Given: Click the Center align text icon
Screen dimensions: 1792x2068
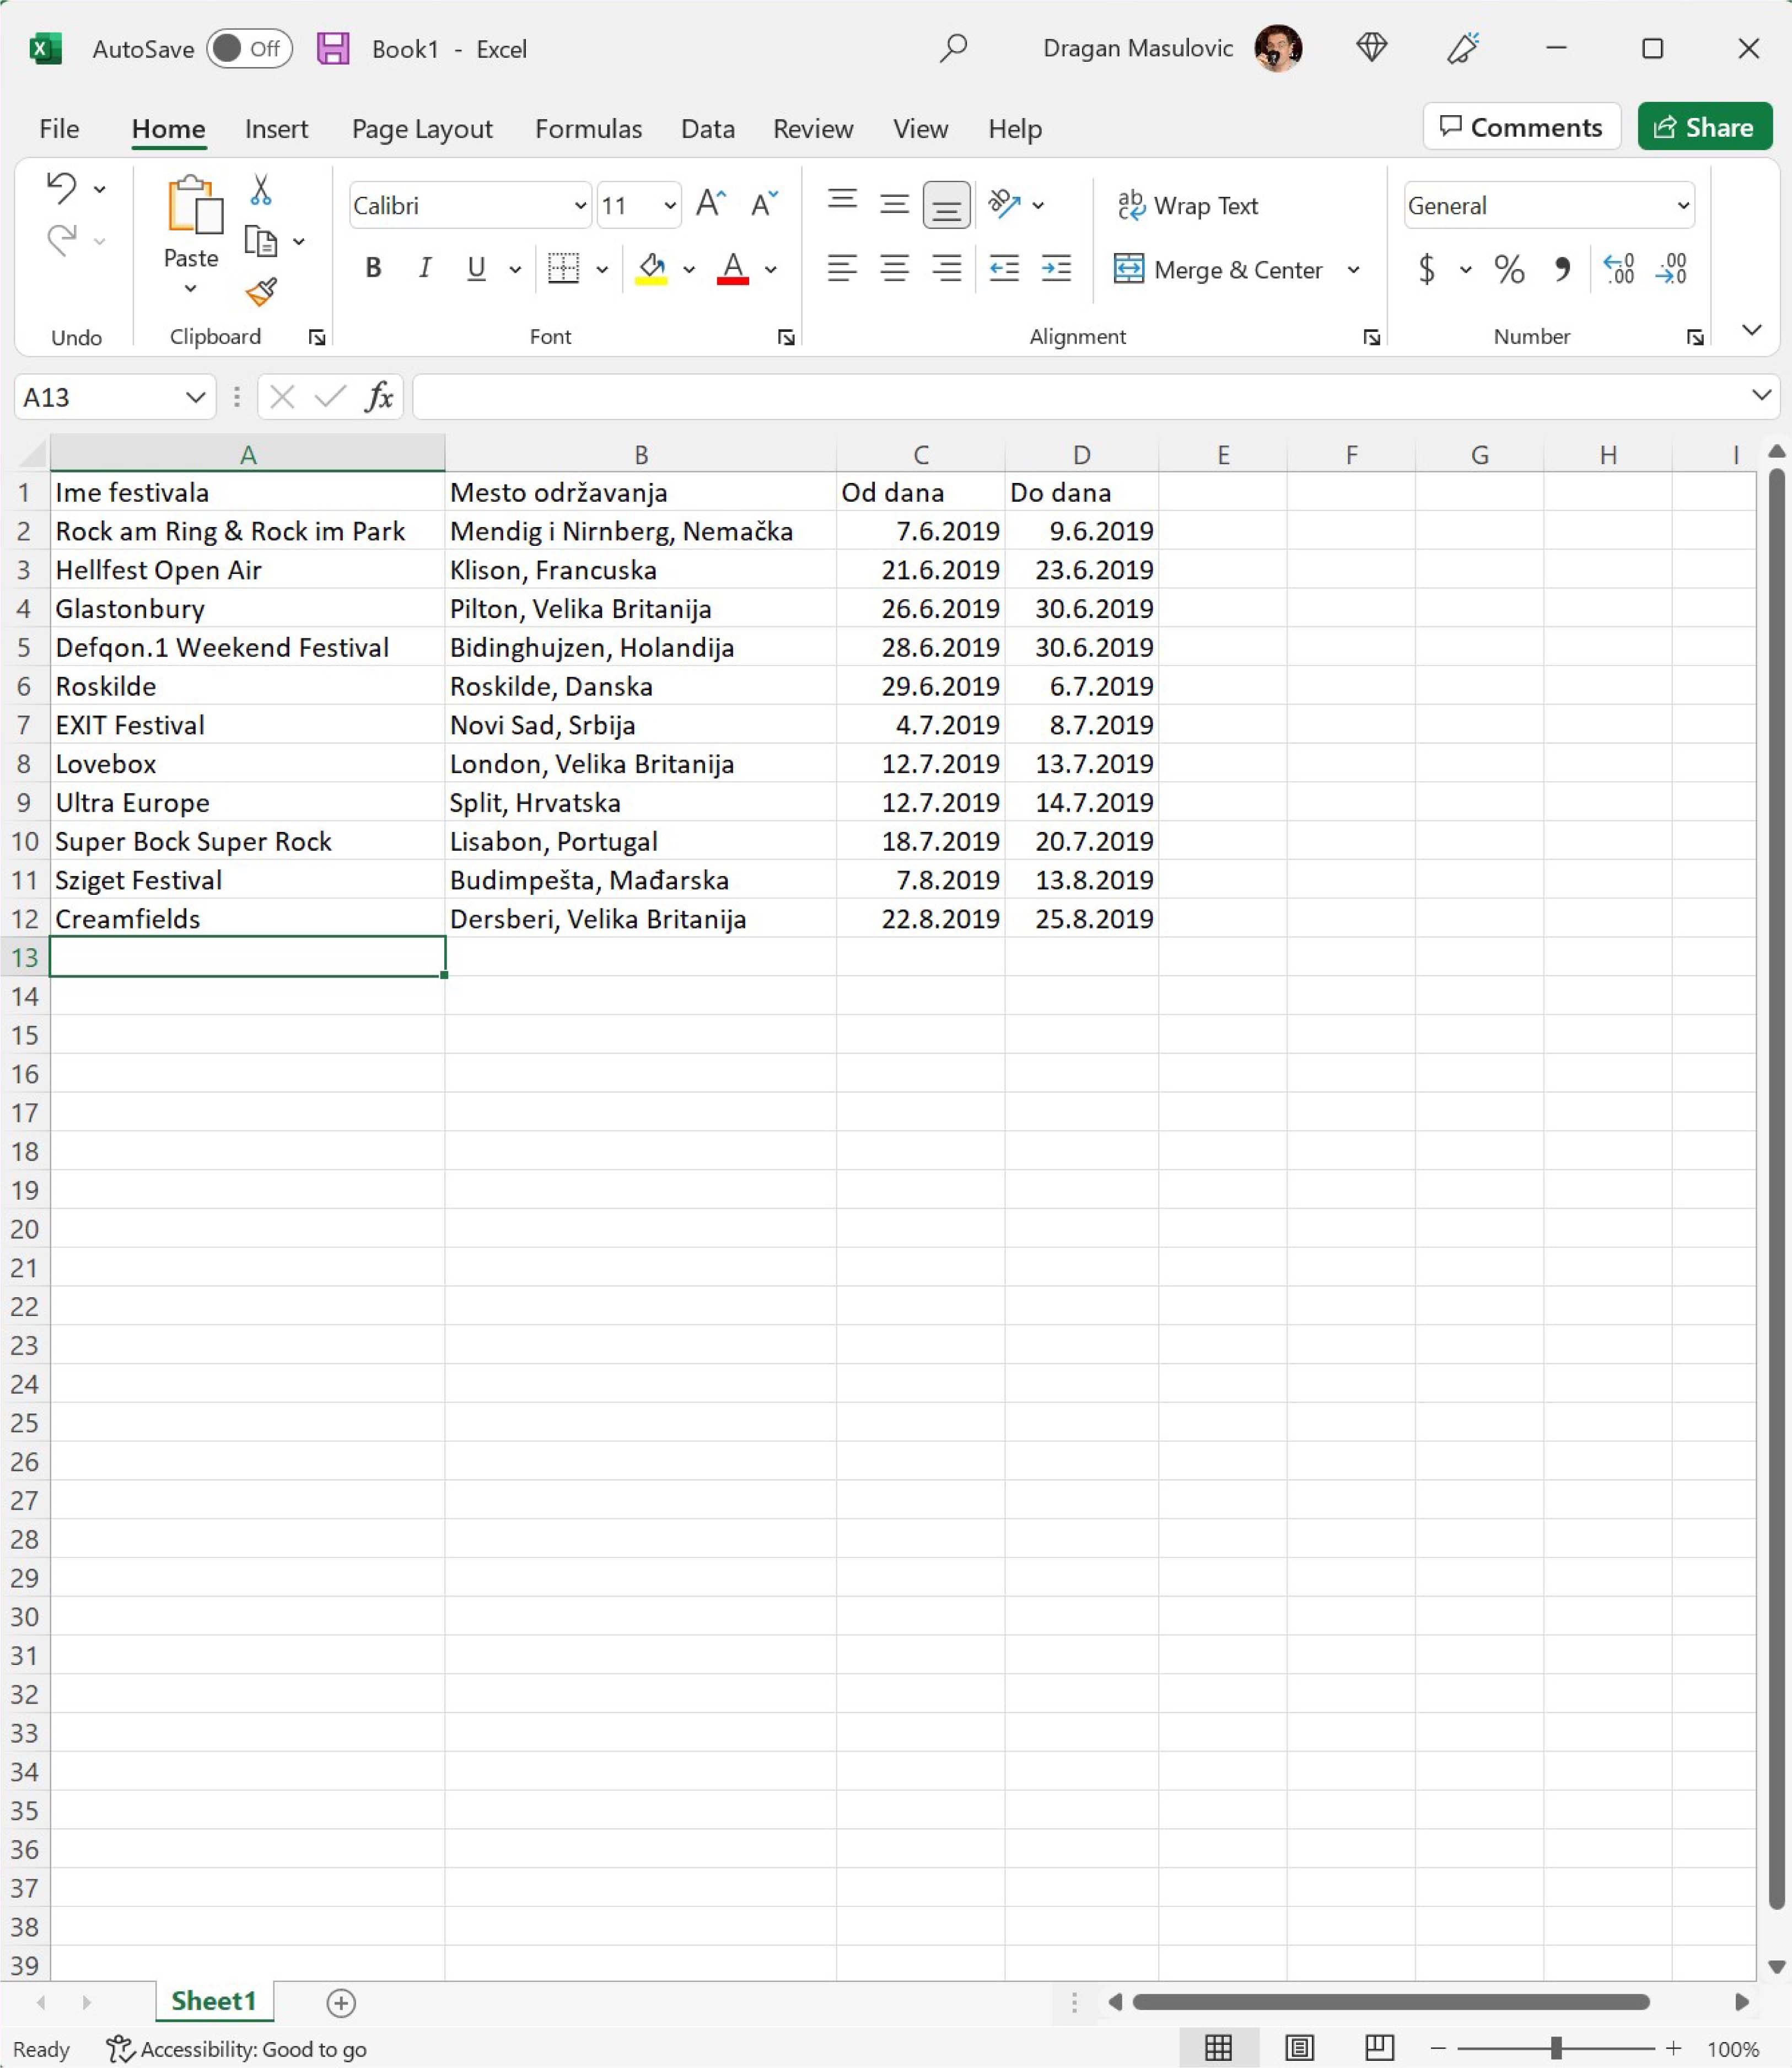Looking at the screenshot, I should [x=894, y=269].
